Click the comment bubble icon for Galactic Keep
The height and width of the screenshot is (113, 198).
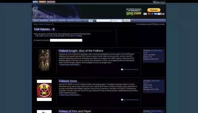122,100
